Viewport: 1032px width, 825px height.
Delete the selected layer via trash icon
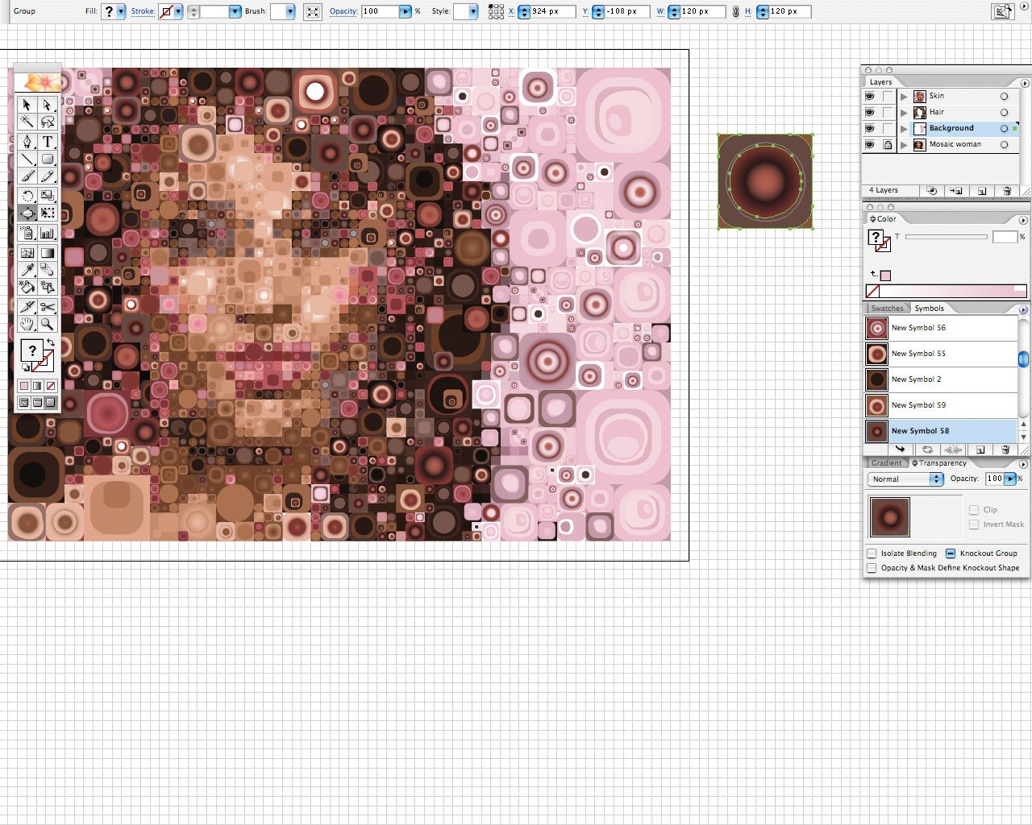click(x=1007, y=191)
